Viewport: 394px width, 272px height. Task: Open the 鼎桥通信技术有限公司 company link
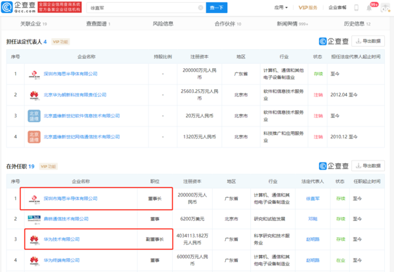pos(66,219)
